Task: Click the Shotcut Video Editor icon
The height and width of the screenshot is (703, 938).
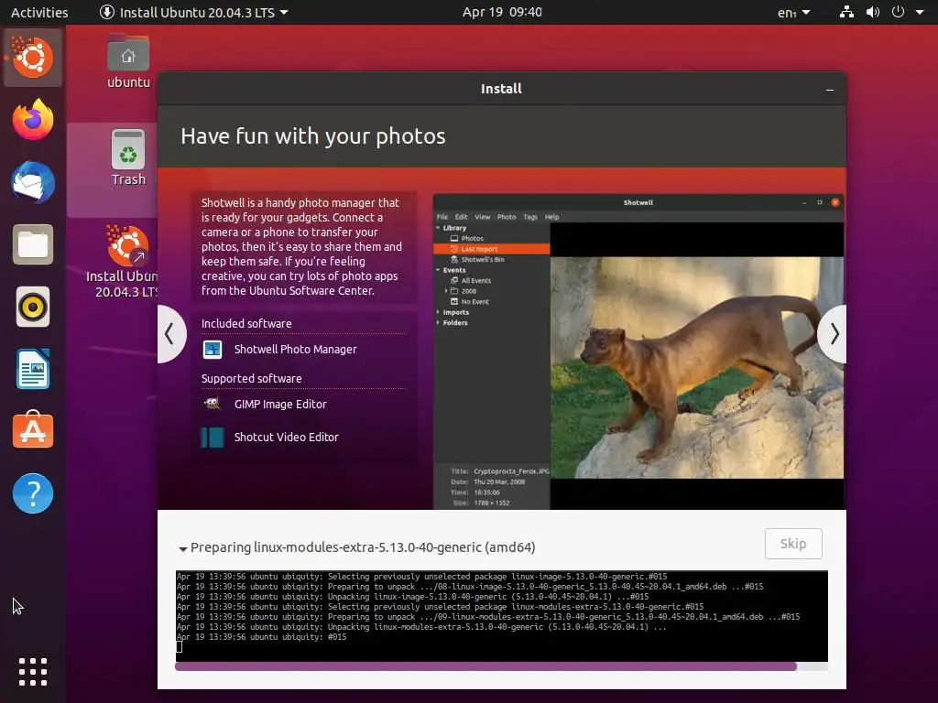Action: (213, 437)
